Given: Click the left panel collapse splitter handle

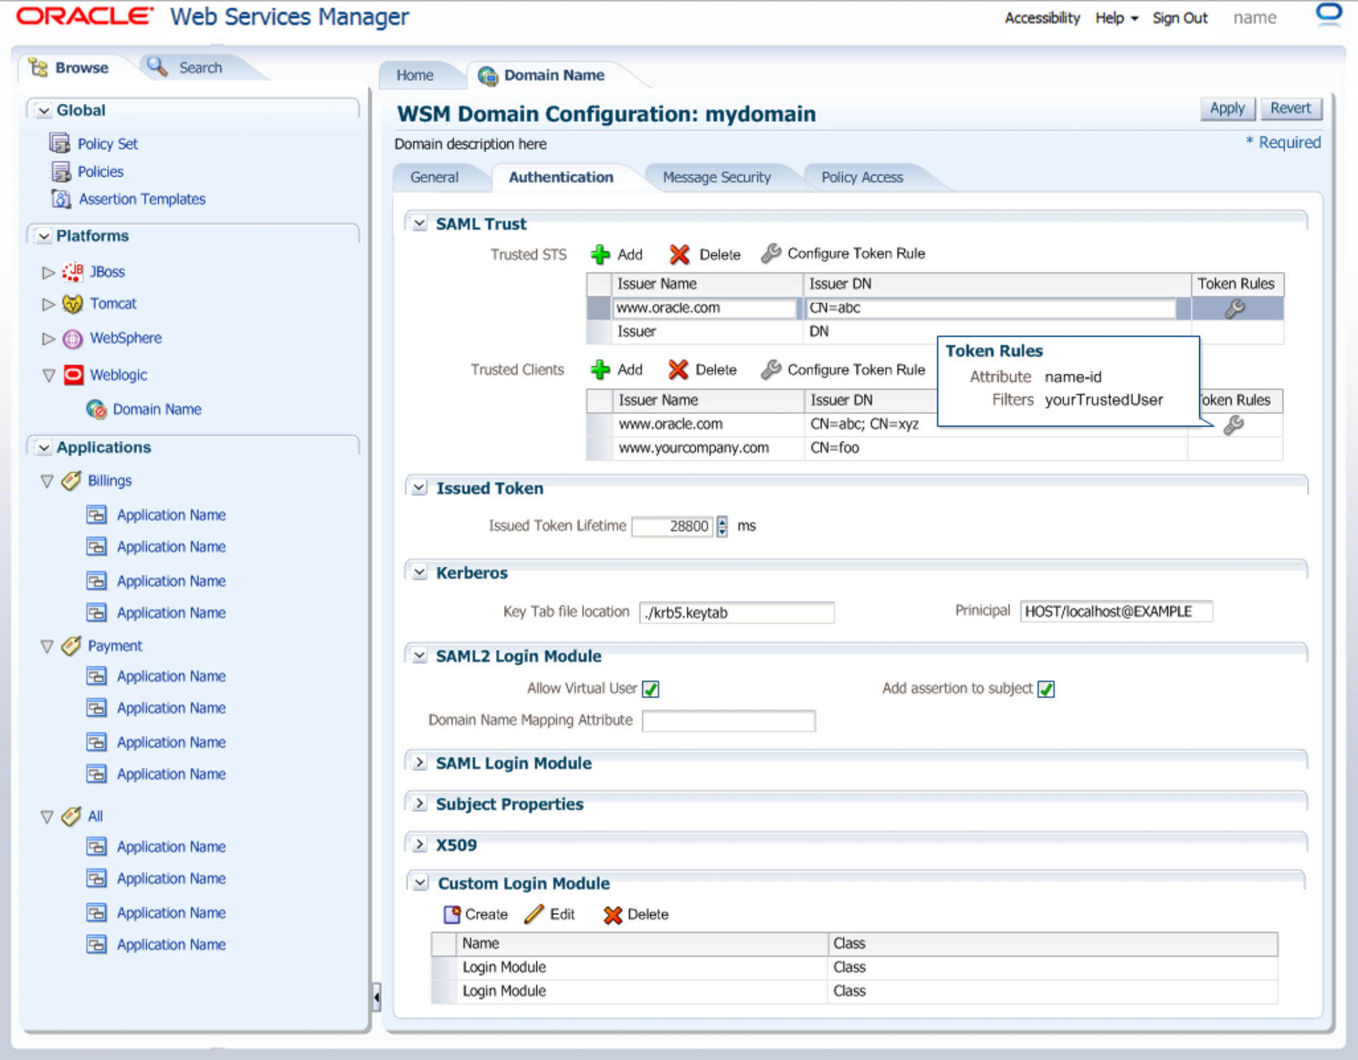Looking at the screenshot, I should click(376, 997).
